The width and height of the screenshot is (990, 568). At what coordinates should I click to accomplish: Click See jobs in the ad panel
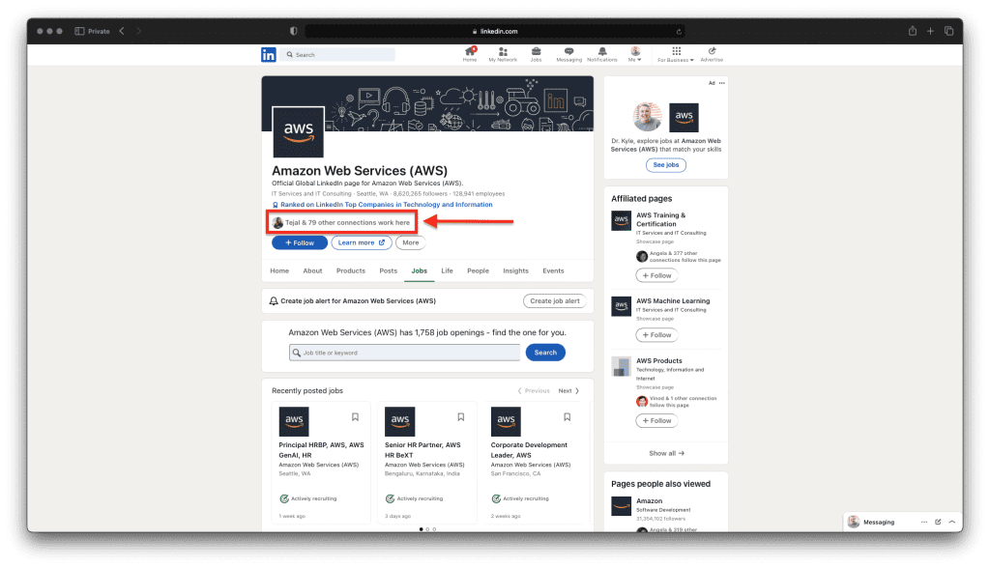tap(666, 165)
